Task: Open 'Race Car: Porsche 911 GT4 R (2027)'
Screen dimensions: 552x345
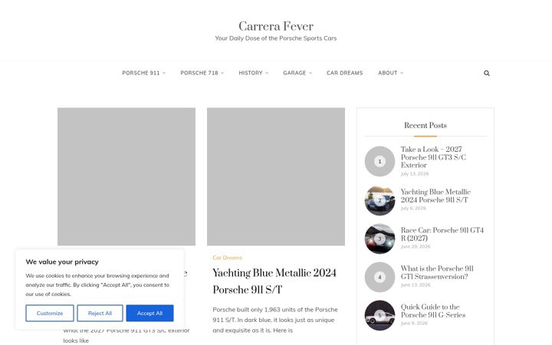Action: click(x=442, y=234)
